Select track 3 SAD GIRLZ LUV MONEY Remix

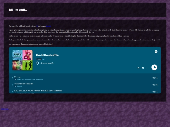click(x=38, y=91)
